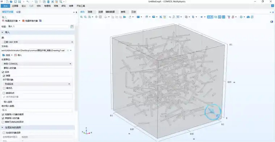Click the print icon beside the camera

[x=252, y=17]
